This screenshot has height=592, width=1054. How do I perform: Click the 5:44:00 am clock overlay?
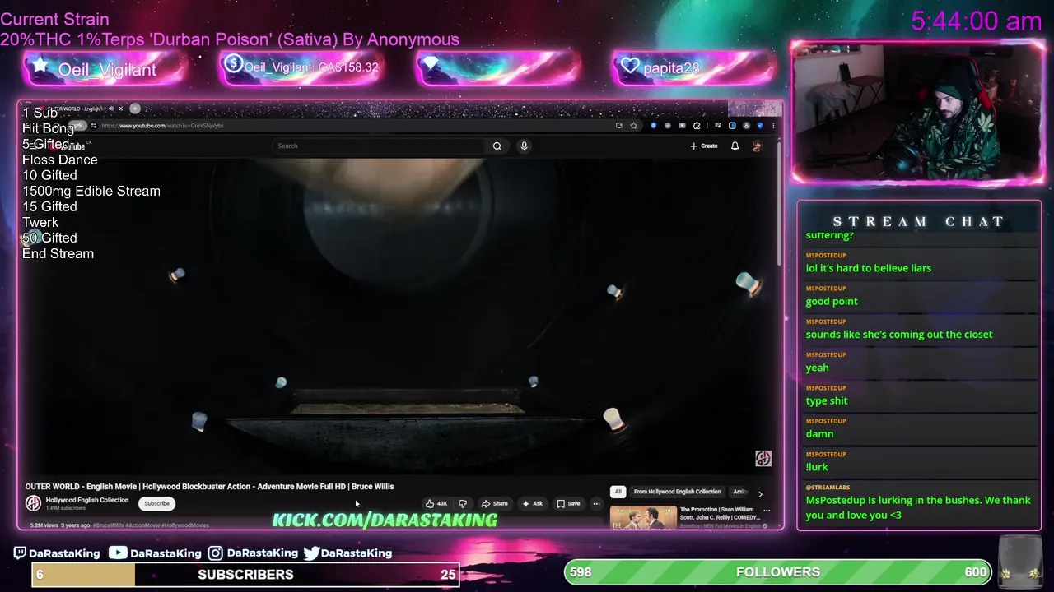[977, 21]
